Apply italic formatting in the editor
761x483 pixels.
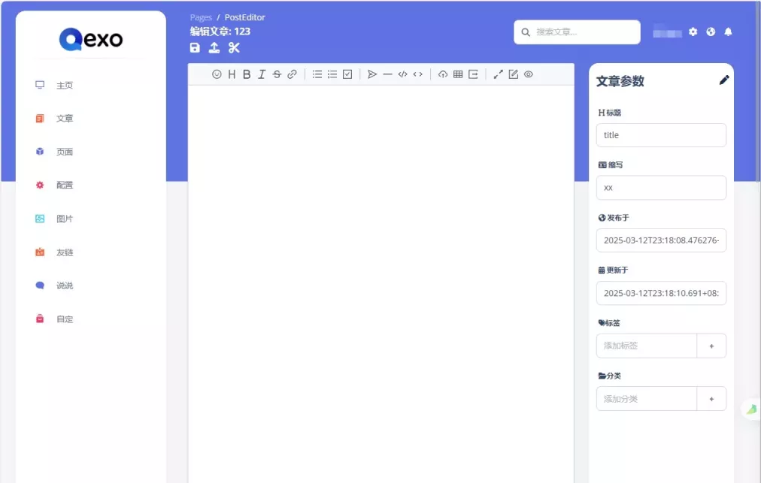262,74
